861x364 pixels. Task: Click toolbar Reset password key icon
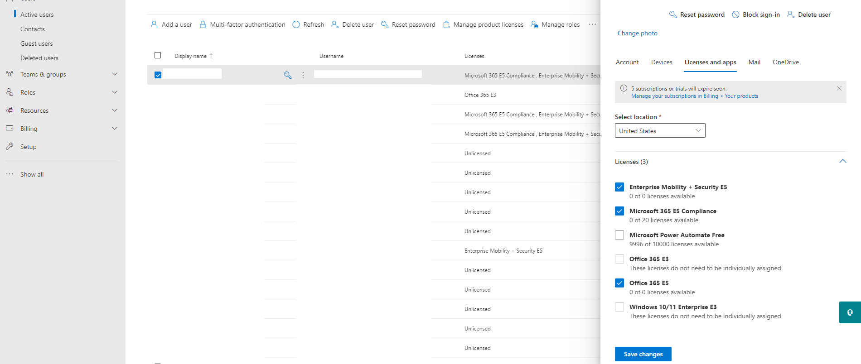point(385,24)
